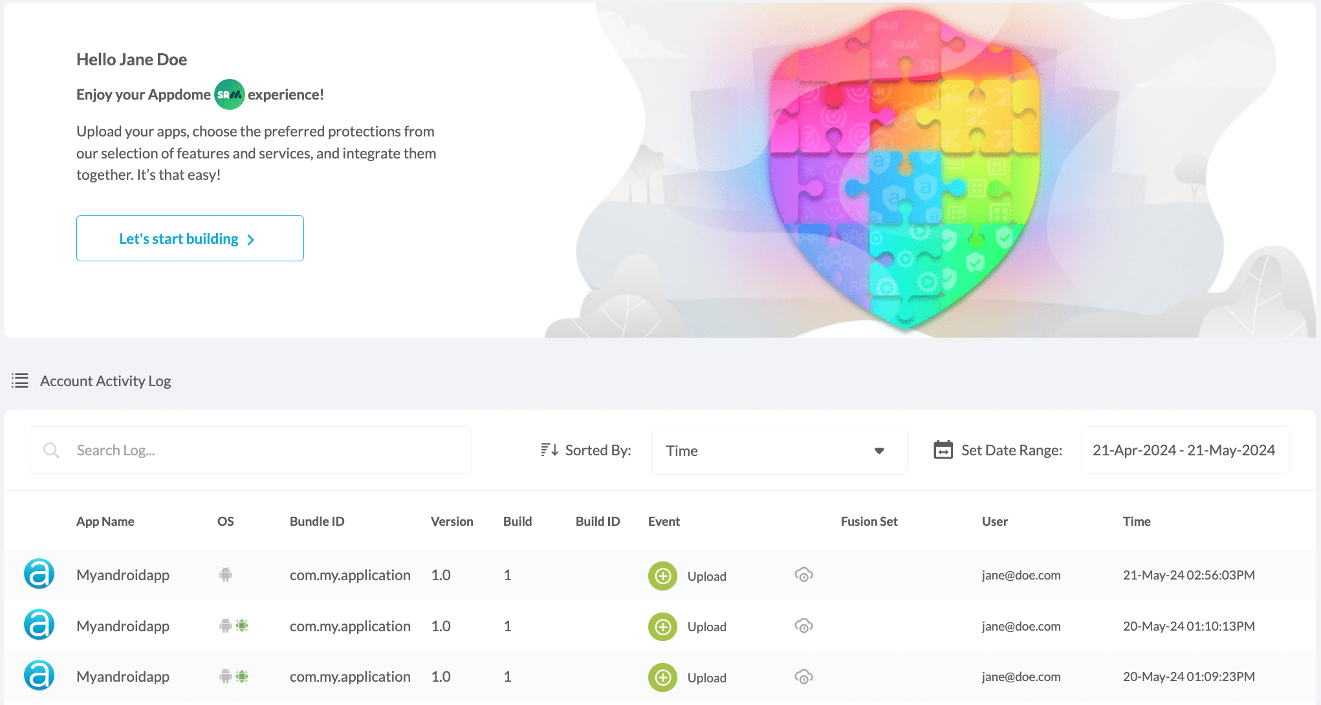Click the Fusion Set icon for first app
This screenshot has width=1321, height=705.
tap(803, 574)
